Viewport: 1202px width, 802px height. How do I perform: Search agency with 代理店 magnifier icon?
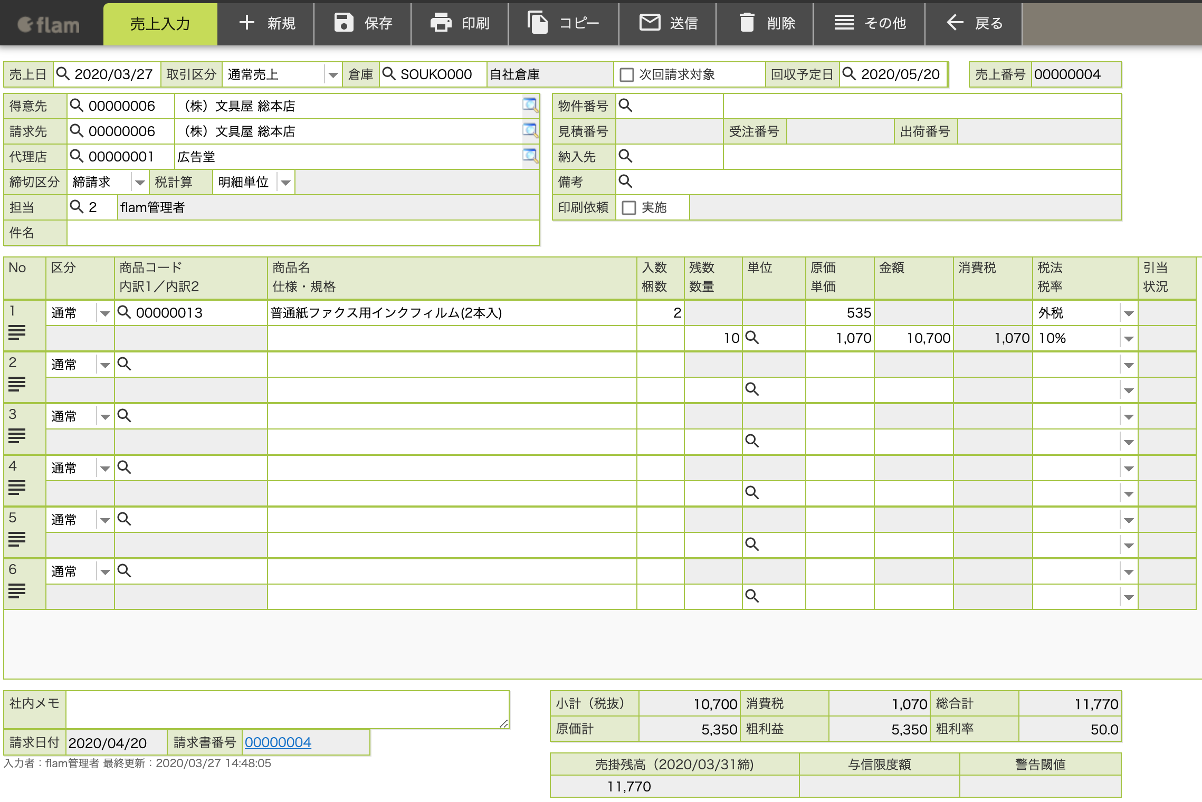[77, 156]
